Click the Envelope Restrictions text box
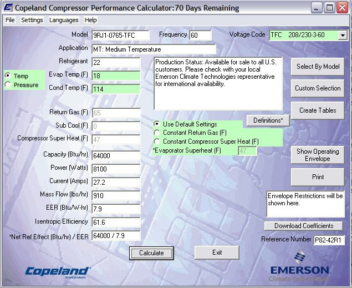Screen dimensions: 352x288 [x=305, y=204]
